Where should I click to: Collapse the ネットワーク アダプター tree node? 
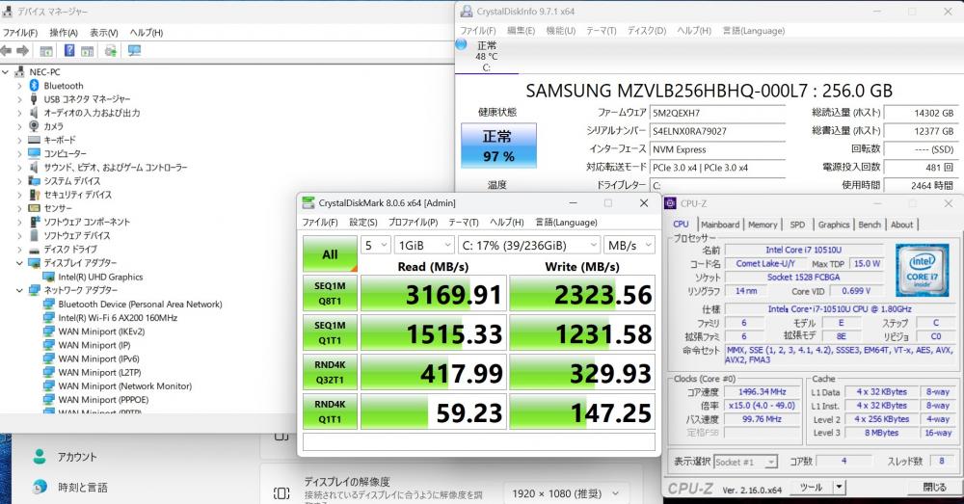click(x=19, y=290)
